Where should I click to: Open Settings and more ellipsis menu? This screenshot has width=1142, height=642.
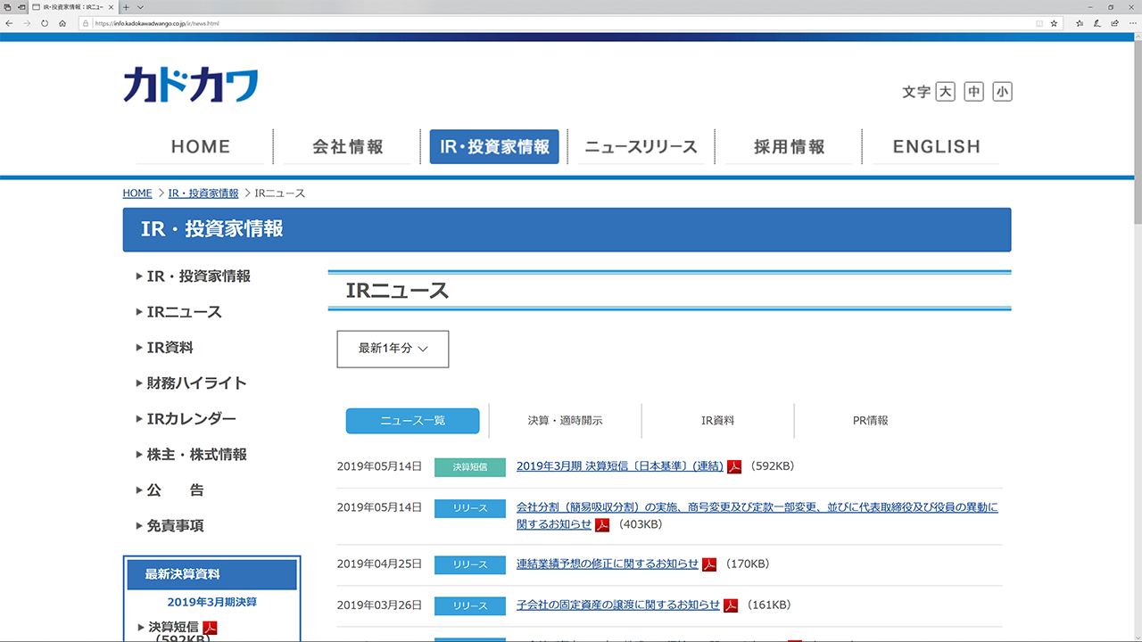1132,23
